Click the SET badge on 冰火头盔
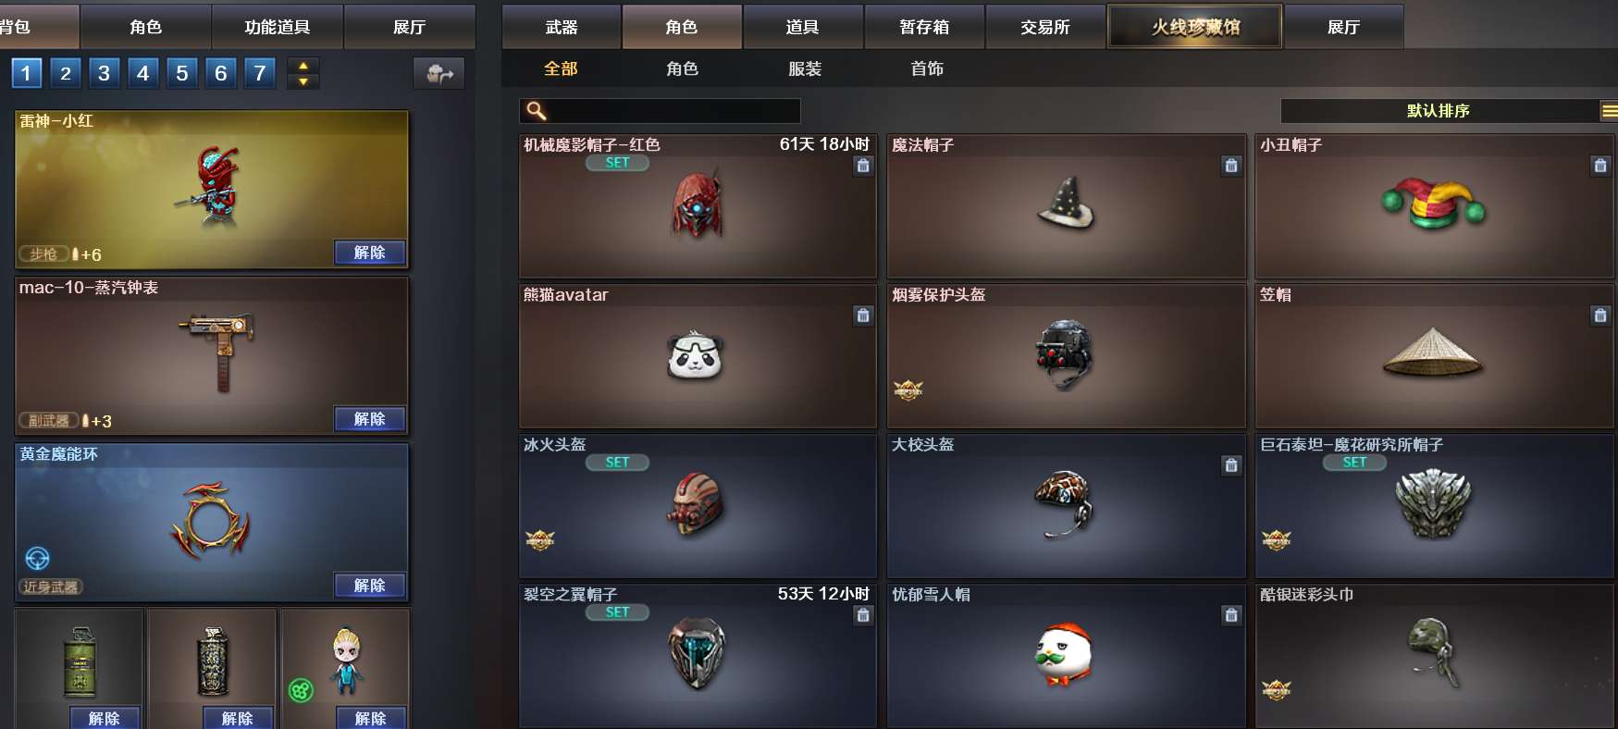The image size is (1618, 729). coord(617,463)
